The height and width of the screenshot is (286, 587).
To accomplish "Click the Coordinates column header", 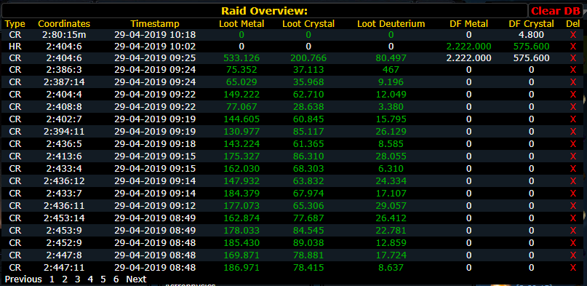I will [x=64, y=24].
